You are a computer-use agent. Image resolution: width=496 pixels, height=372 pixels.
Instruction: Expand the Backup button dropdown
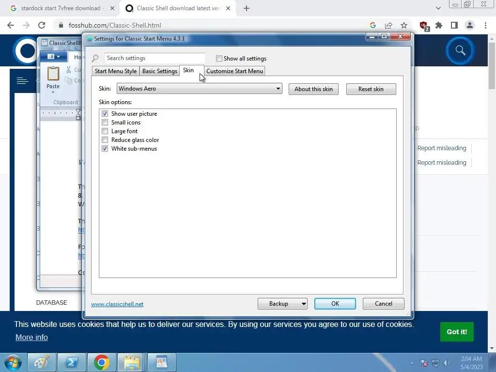pyautogui.click(x=303, y=304)
